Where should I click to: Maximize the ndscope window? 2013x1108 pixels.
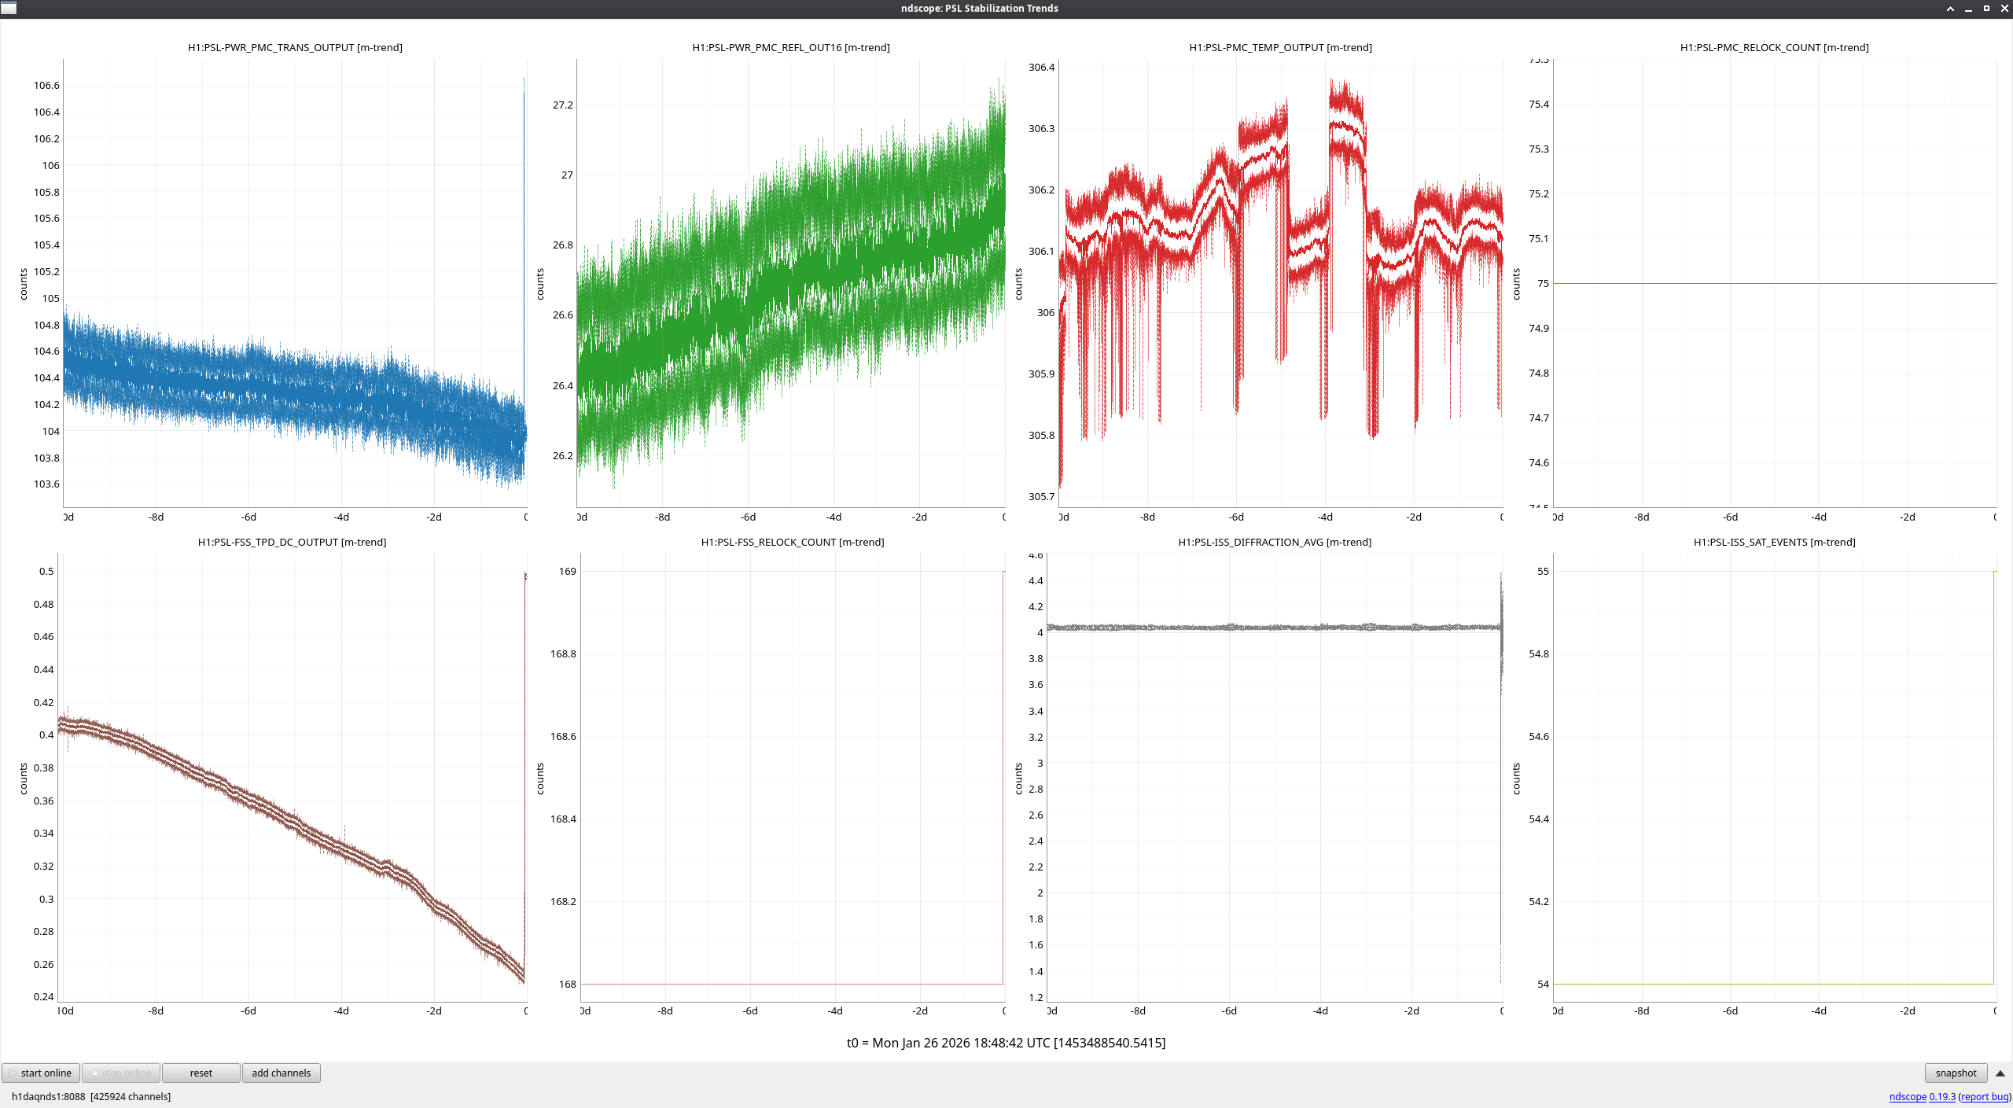pyautogui.click(x=1986, y=9)
